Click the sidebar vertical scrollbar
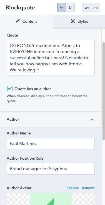This screenshot has width=105, height=205. 103,91
